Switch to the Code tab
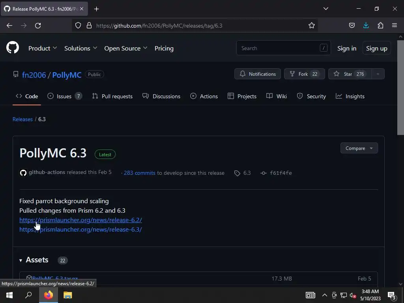 pyautogui.click(x=27, y=96)
